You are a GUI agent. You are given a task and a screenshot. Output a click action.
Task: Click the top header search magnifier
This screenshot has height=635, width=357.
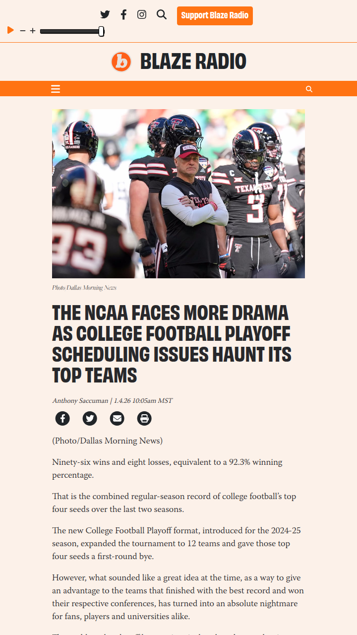click(162, 15)
